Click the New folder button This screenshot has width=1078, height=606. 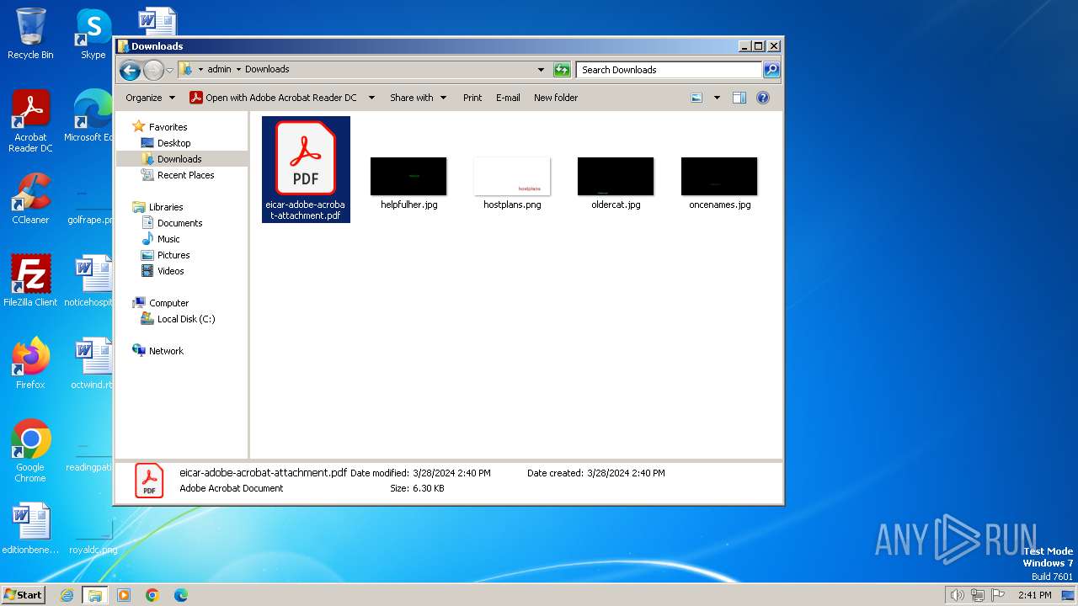(x=556, y=98)
